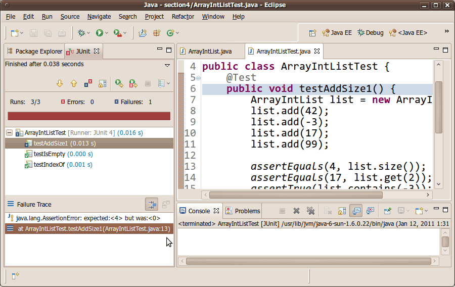
Task: Close the Console view tab
Action: (x=216, y=211)
